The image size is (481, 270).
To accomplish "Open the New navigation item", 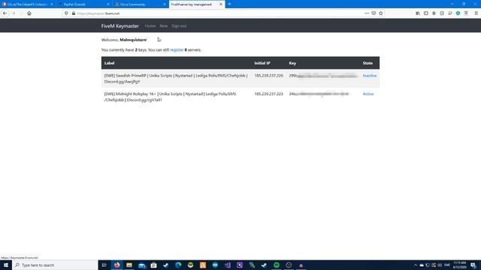I will click(x=164, y=26).
